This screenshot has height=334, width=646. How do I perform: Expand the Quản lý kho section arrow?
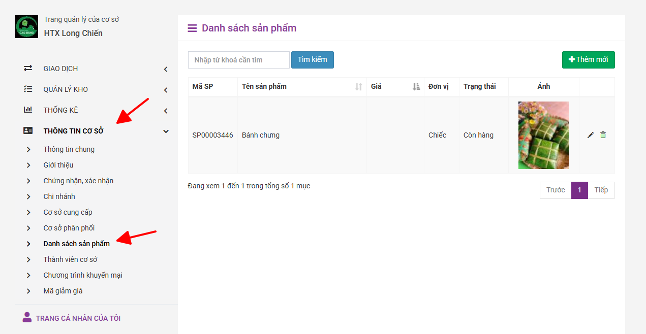(166, 90)
